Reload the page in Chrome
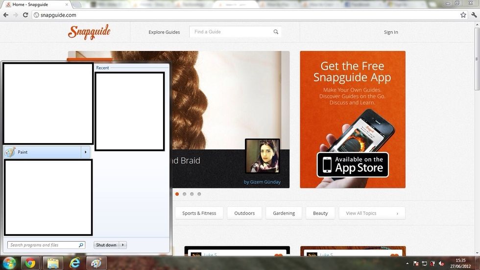The width and height of the screenshot is (480, 270). click(x=25, y=15)
